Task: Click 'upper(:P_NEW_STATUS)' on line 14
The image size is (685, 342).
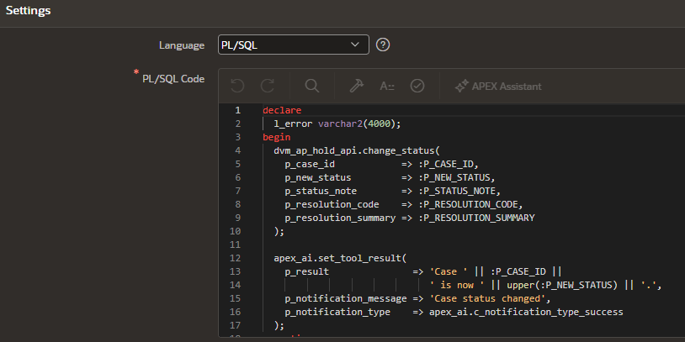Action: pos(563,286)
